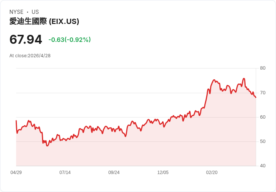
Task: Select the 12/05 date axis label
Action: 163,173
